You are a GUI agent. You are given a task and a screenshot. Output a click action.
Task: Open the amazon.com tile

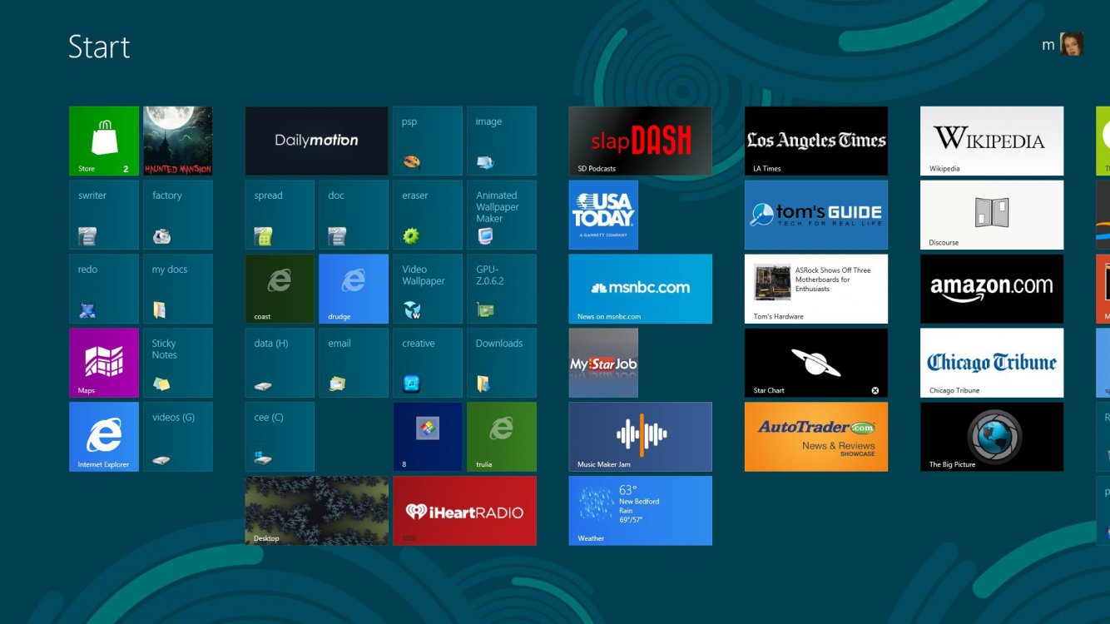[x=991, y=289]
